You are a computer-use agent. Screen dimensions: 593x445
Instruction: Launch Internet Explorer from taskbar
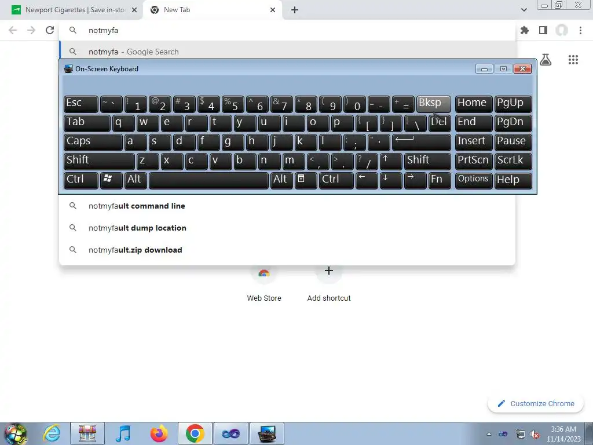pyautogui.click(x=52, y=433)
